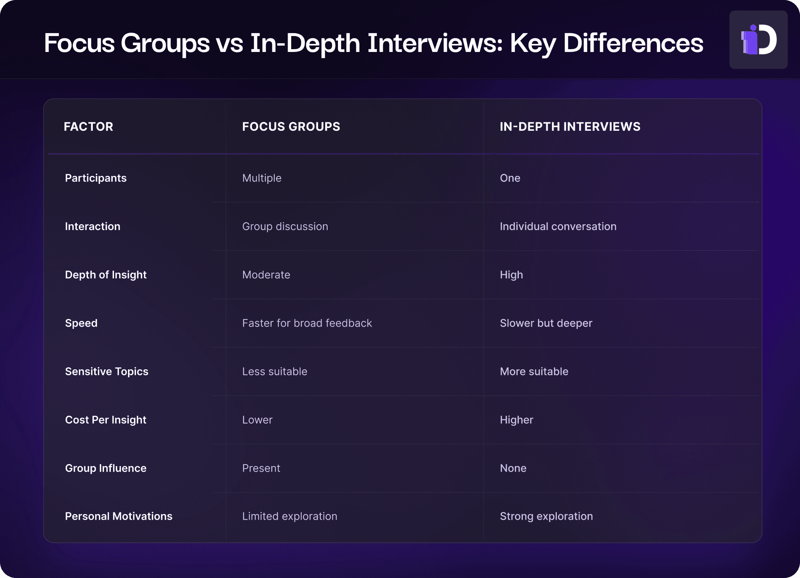
Task: Select the 'Strong exploration' cell
Action: click(546, 516)
